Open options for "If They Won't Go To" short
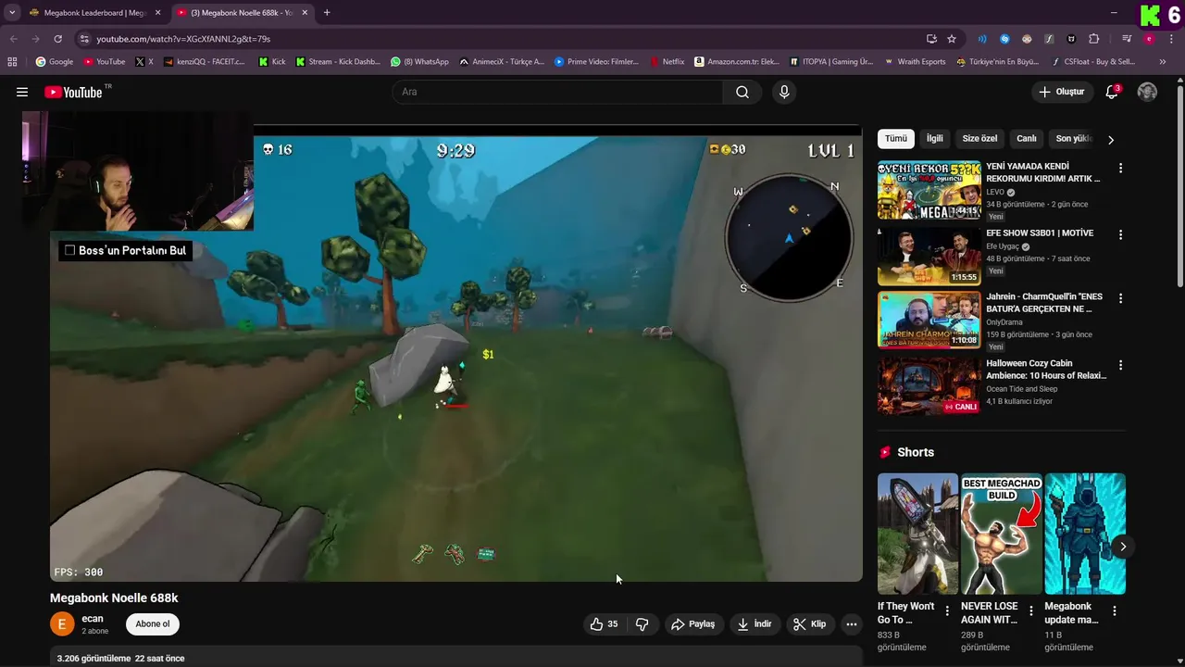Image resolution: width=1185 pixels, height=667 pixels. tap(947, 611)
